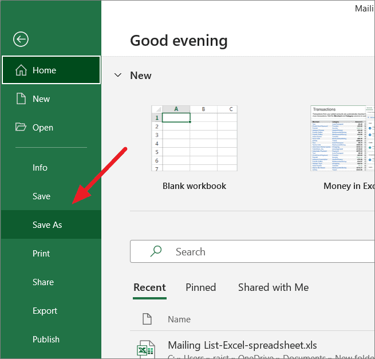This screenshot has width=375, height=359.
Task: Select Open in the left sidebar
Action: (x=51, y=127)
